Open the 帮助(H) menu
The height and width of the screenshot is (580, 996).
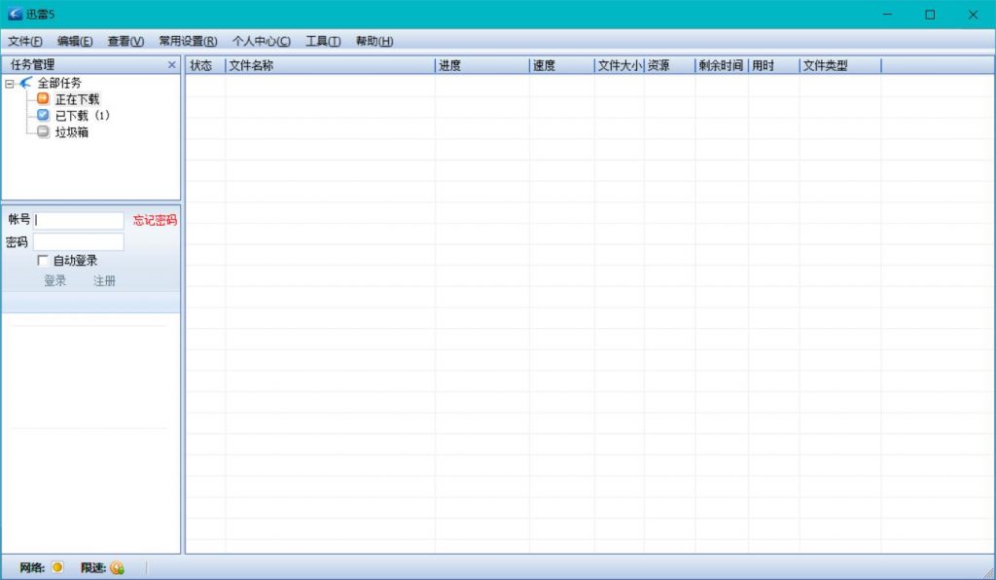pyautogui.click(x=374, y=41)
